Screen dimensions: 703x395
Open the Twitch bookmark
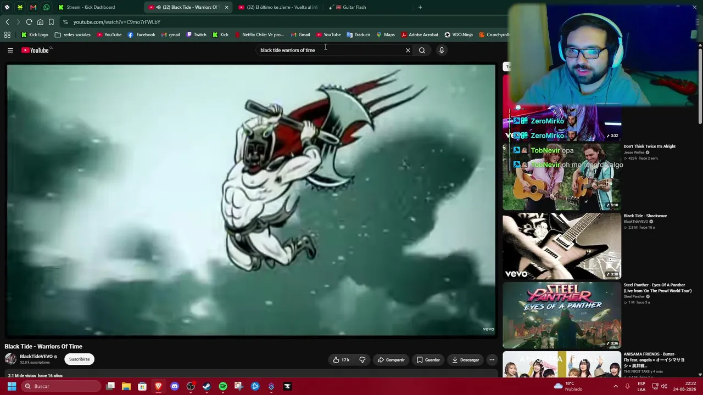[x=196, y=35]
